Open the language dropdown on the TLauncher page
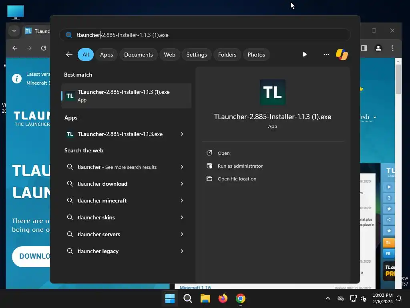The height and width of the screenshot is (308, 410). (368, 117)
